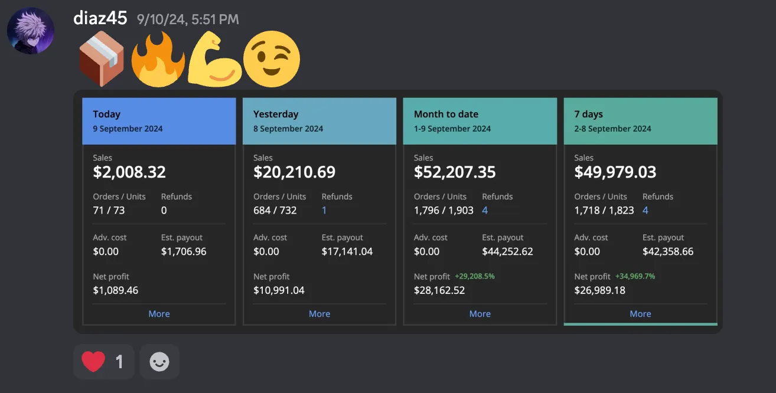
Task: Click the 9/10/24, 5:51 PM timestamp
Action: pyautogui.click(x=188, y=19)
